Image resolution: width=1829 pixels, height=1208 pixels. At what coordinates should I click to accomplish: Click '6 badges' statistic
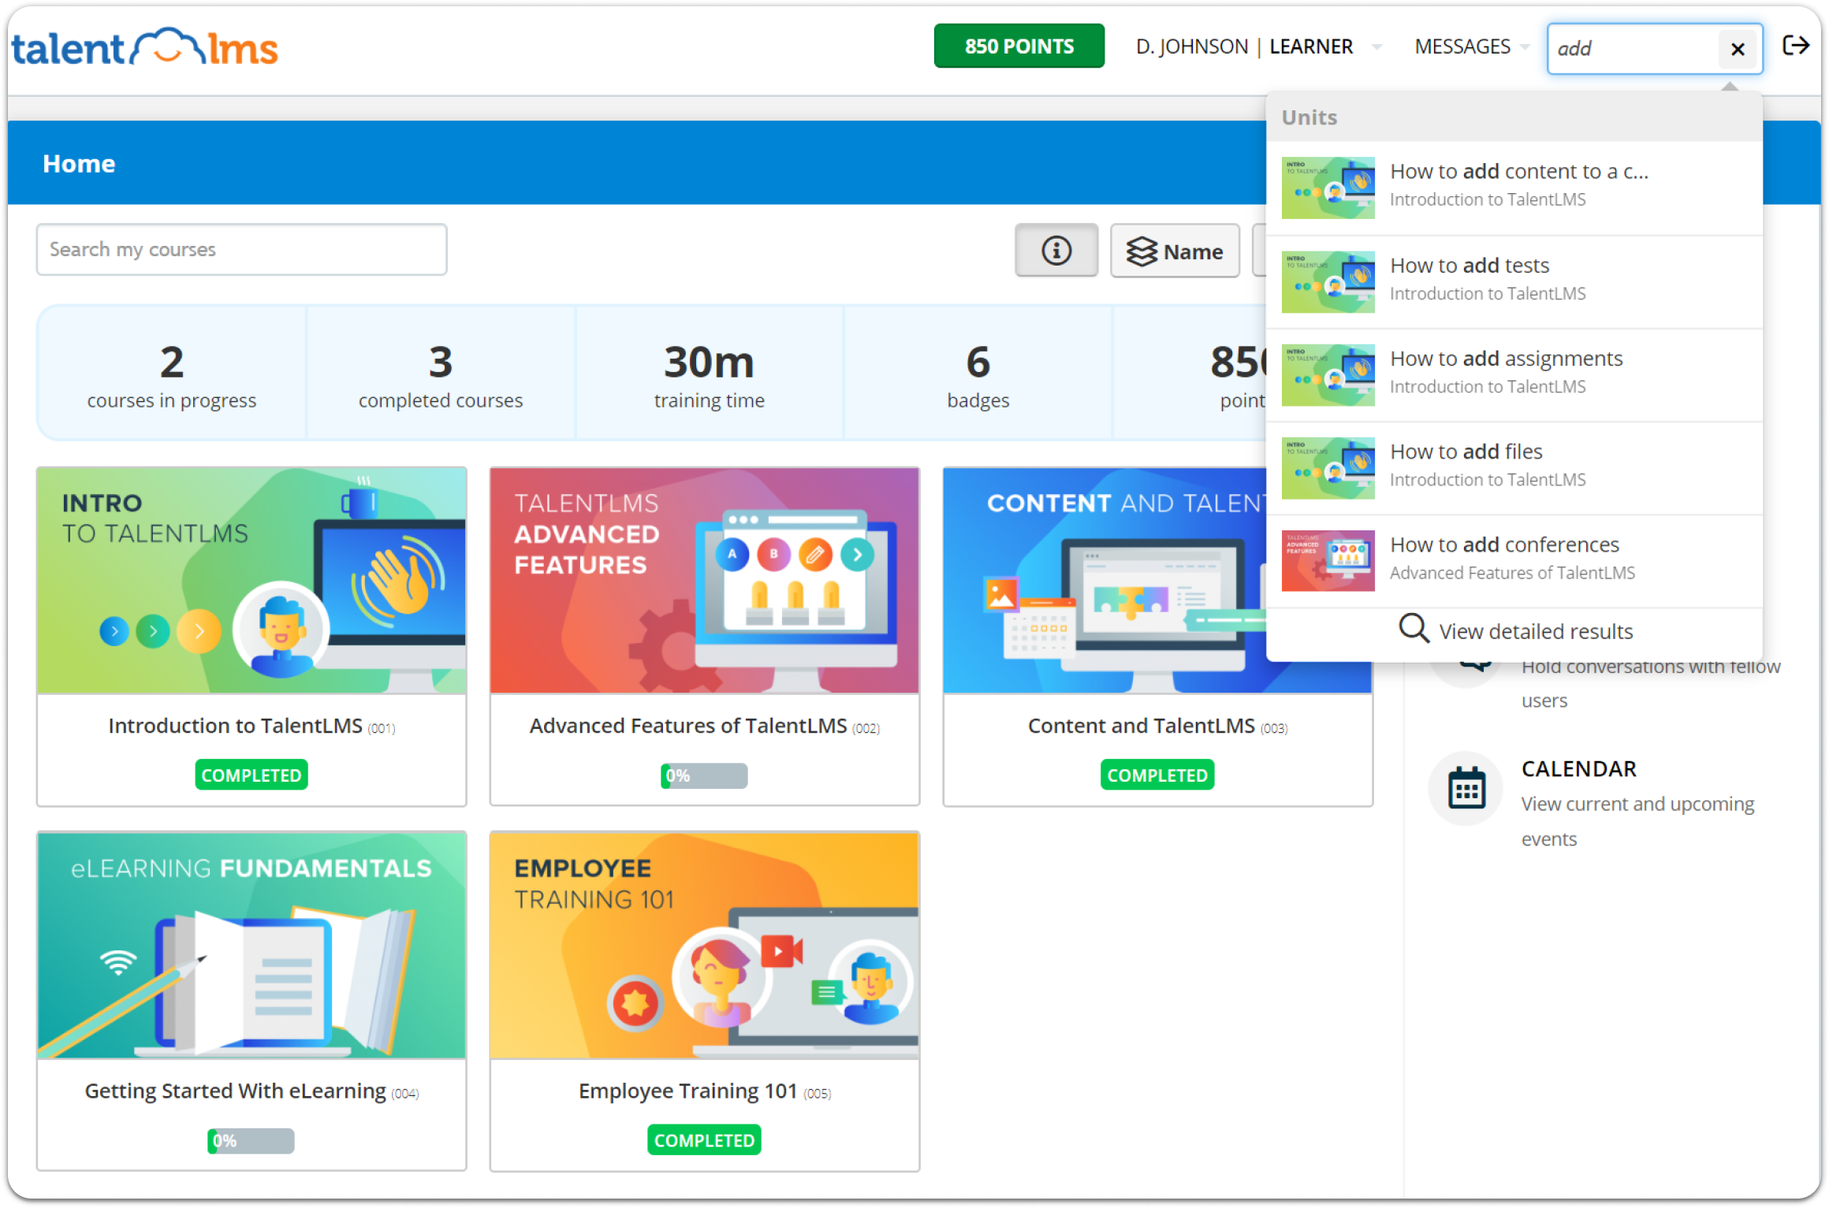point(978,374)
